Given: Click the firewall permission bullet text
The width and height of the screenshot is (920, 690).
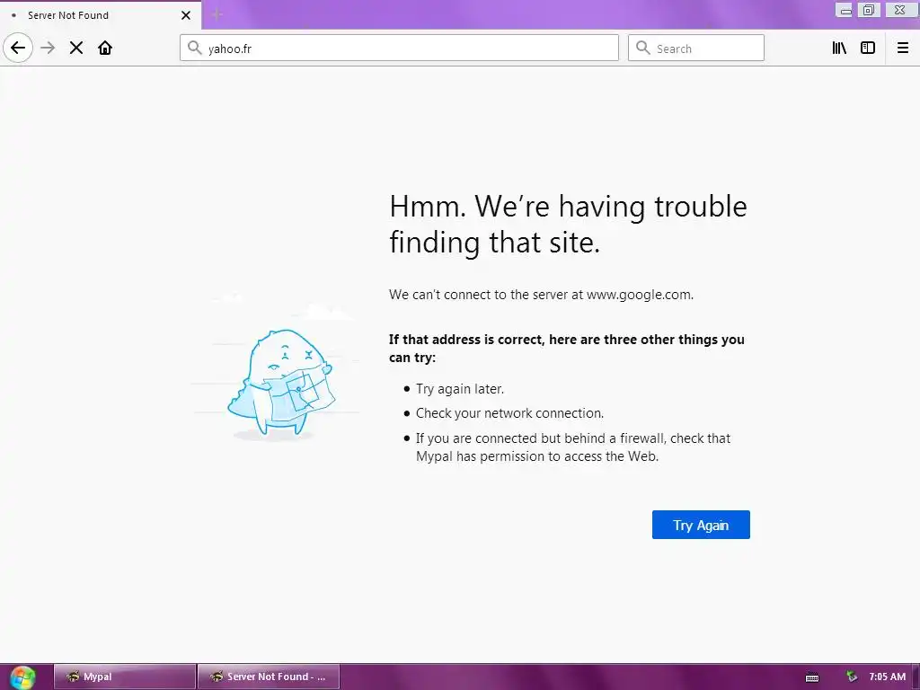Looking at the screenshot, I should (x=573, y=447).
